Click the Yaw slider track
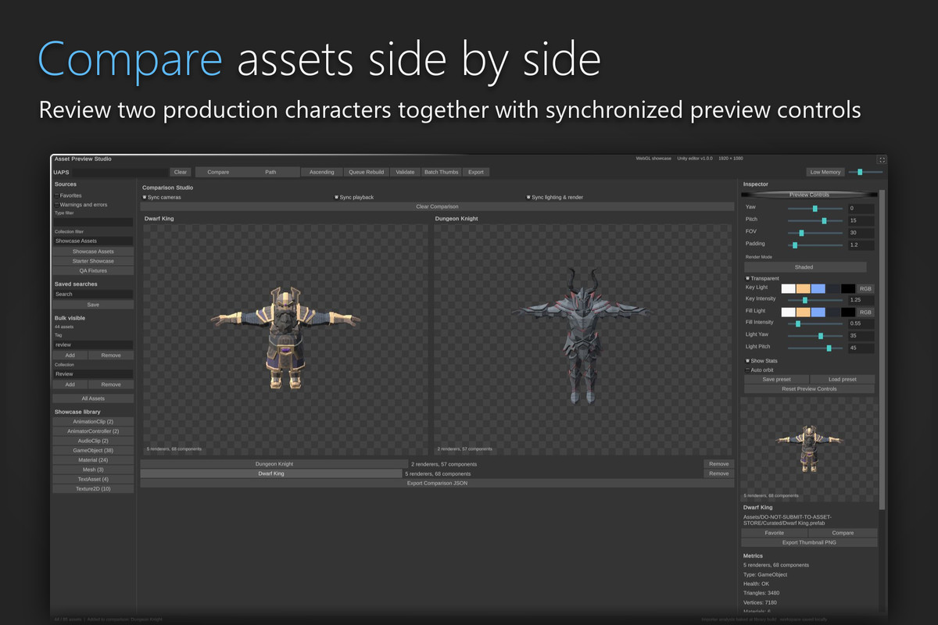Viewport: 938px width, 625px height. 815,209
